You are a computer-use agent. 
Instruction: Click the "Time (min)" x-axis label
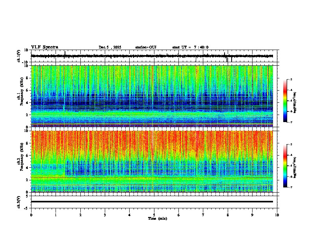pos(158,219)
